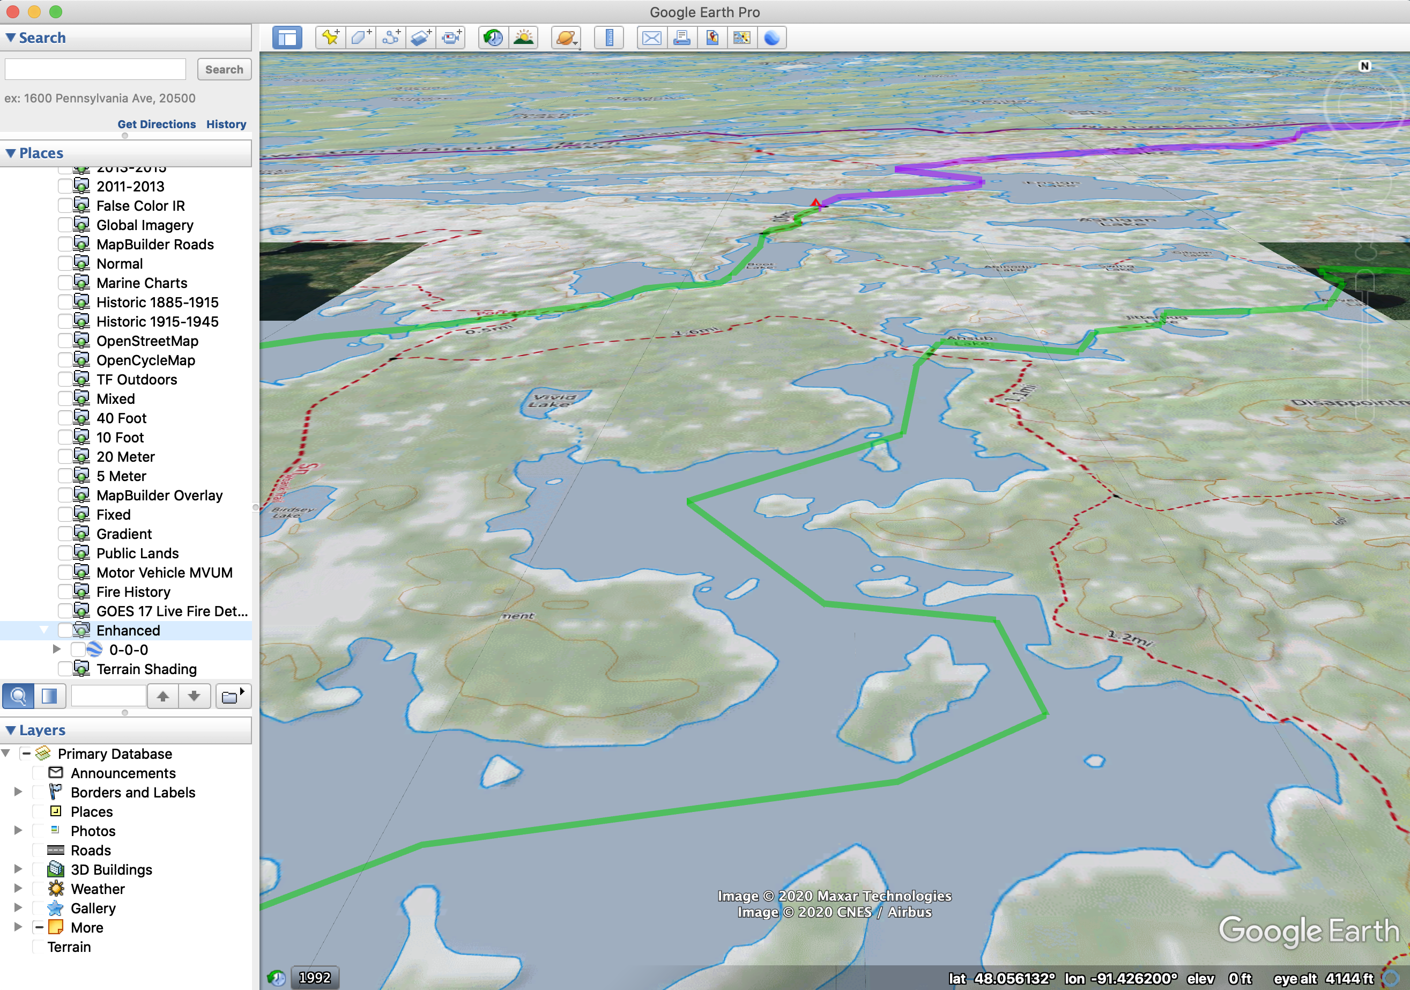Click the Search button
The height and width of the screenshot is (990, 1410).
click(x=224, y=69)
